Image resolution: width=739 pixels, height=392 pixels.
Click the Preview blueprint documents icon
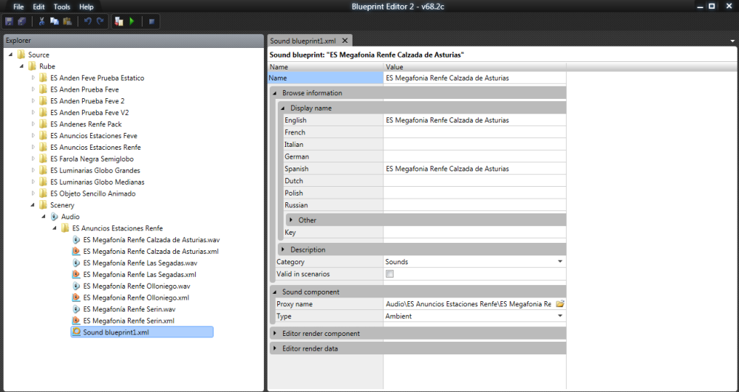[119, 21]
